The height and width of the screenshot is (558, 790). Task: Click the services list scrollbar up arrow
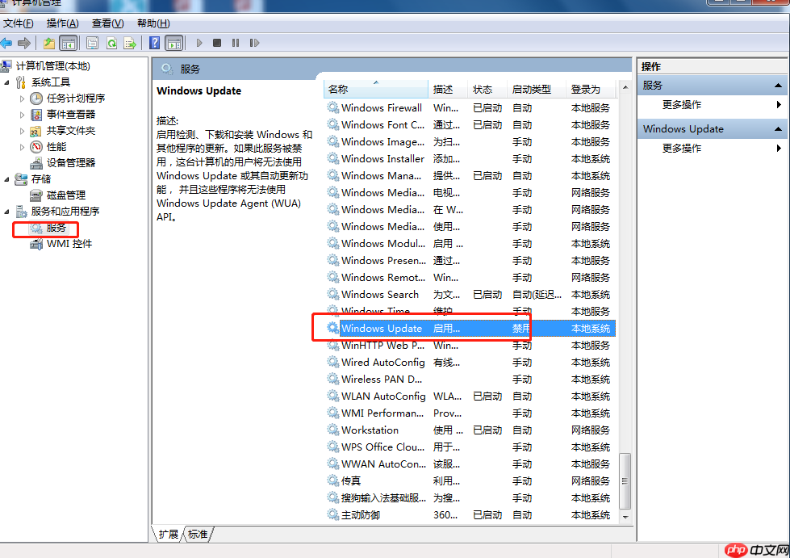click(625, 88)
